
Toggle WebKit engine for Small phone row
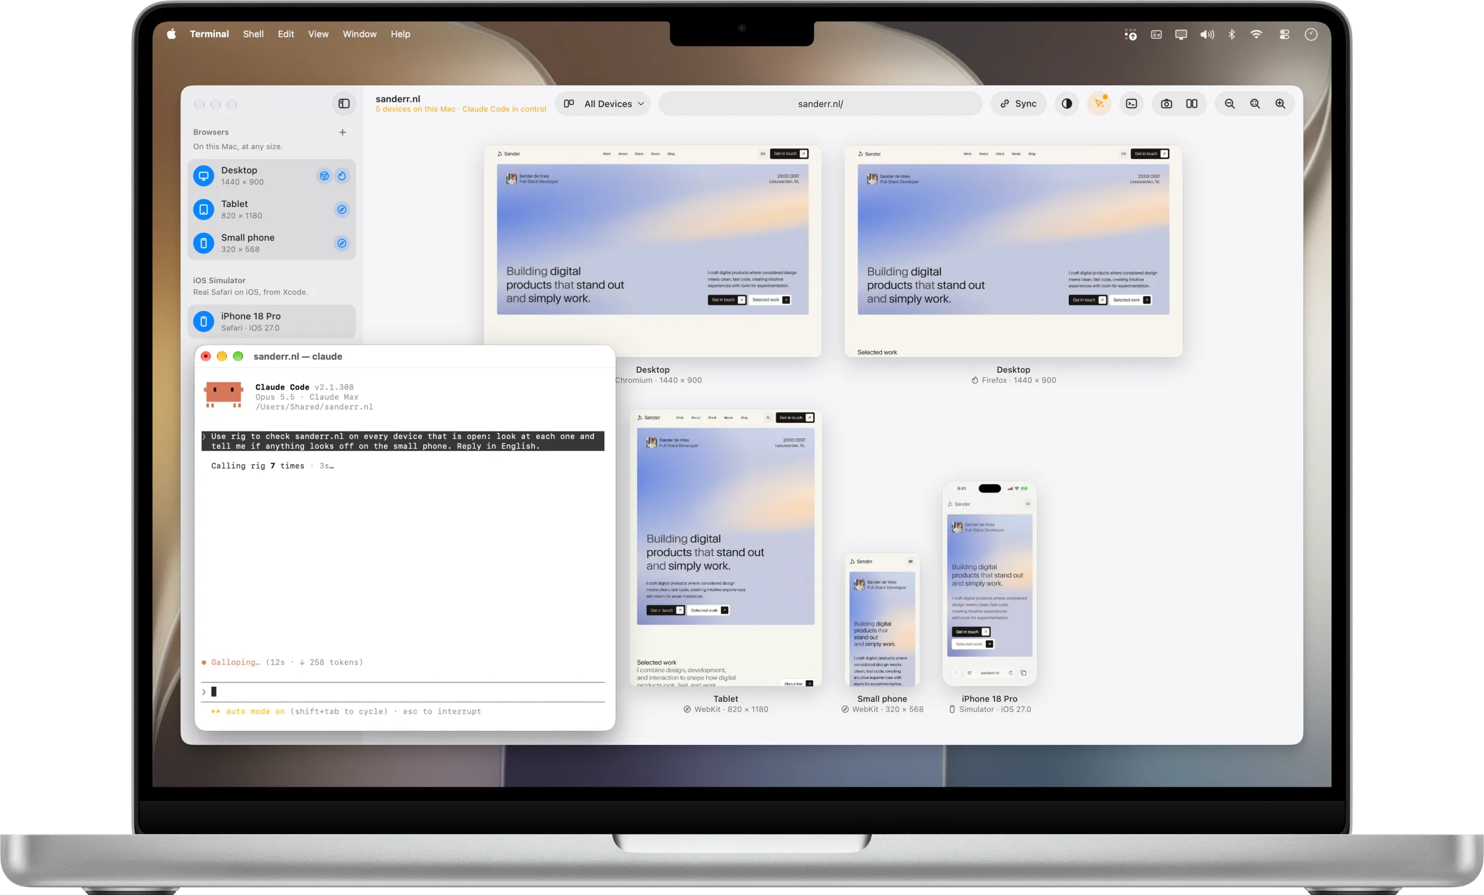tap(342, 243)
